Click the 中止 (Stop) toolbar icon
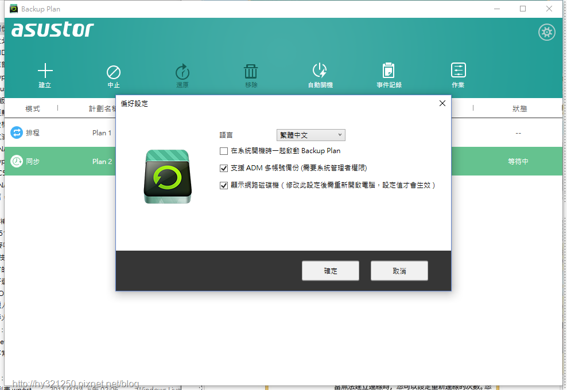The width and height of the screenshot is (567, 390). (x=114, y=72)
